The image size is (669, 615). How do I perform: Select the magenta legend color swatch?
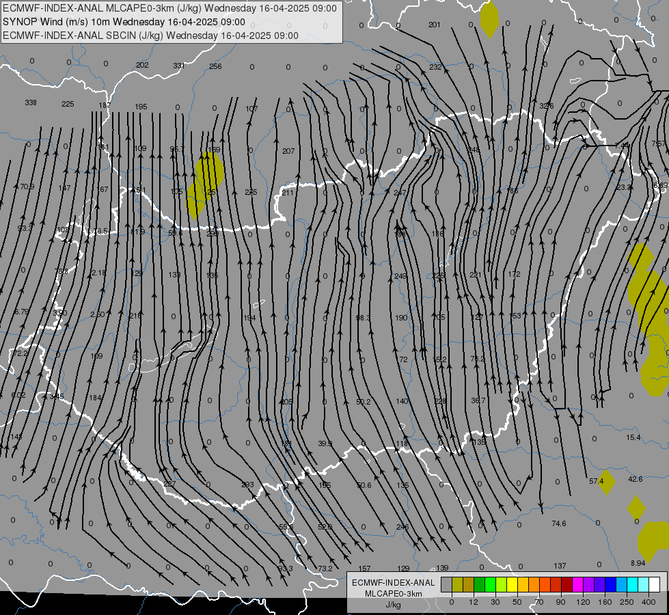click(x=577, y=584)
